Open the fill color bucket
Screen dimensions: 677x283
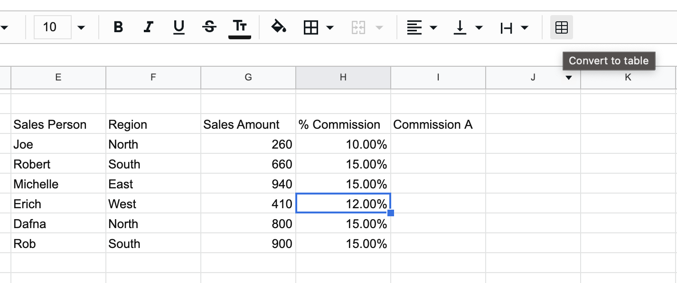pos(279,27)
